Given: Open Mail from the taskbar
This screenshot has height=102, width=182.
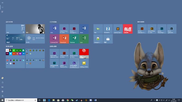Looking at the screenshot, I should coord(63,100).
